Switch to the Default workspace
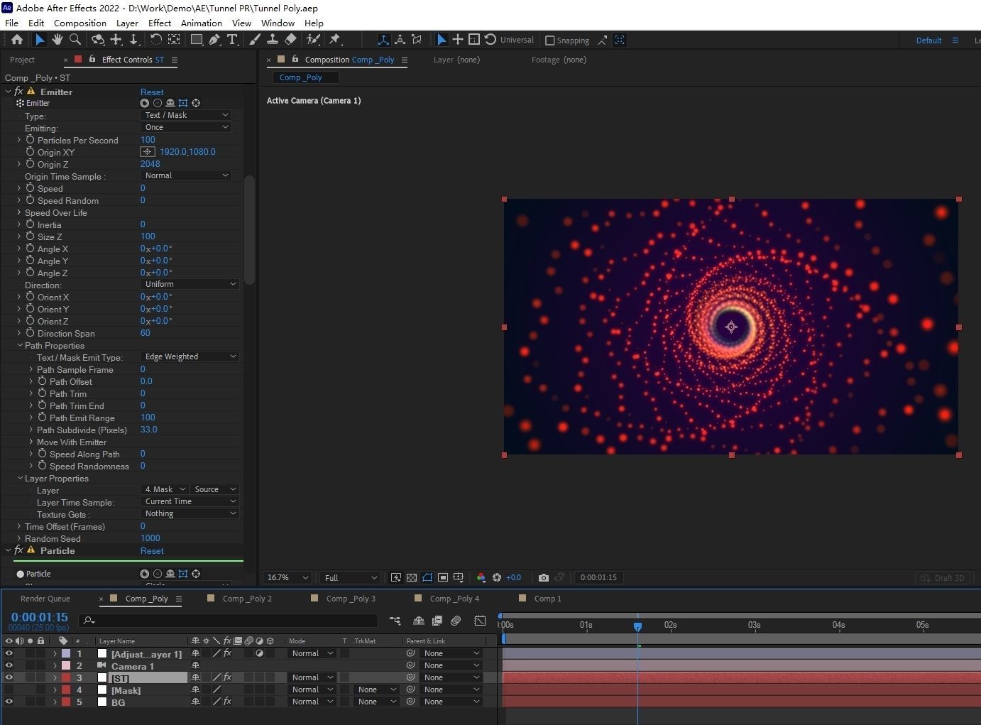 coord(928,40)
